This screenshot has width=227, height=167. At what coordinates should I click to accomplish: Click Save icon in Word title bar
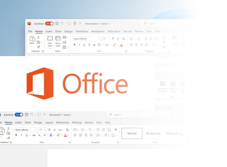tap(26, 115)
